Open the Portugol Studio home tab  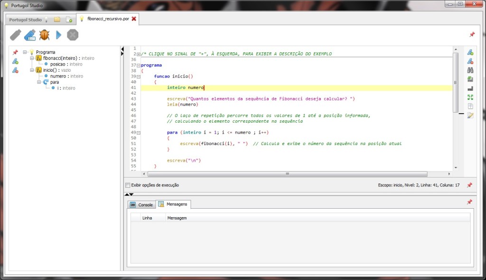click(26, 20)
